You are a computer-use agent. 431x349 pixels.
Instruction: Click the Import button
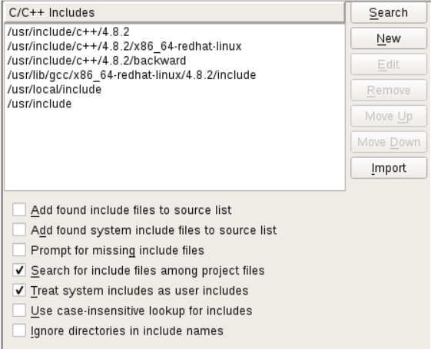point(389,168)
